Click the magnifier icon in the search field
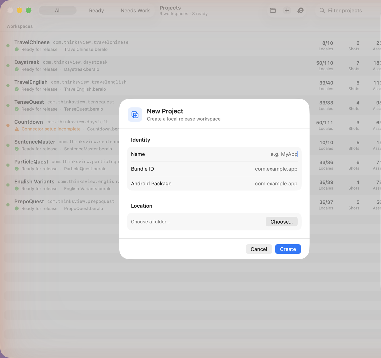This screenshot has height=358, width=381. pyautogui.click(x=322, y=10)
